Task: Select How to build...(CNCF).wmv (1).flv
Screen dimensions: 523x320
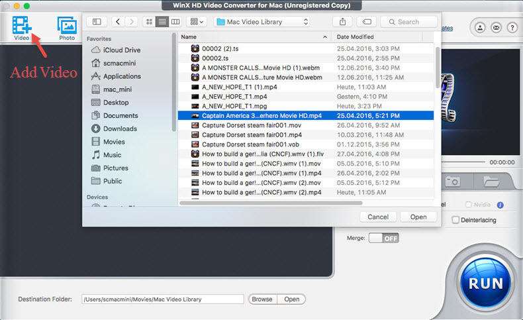Action: 306,154
